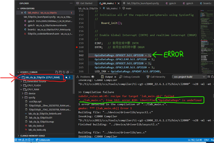Select f28p550sj9__JTAG_20250708_RAM file
This screenshot has height=143, width=214.
click(x=50, y=110)
